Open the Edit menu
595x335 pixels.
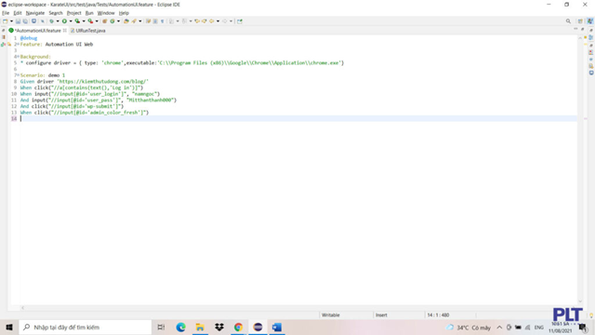pos(18,13)
